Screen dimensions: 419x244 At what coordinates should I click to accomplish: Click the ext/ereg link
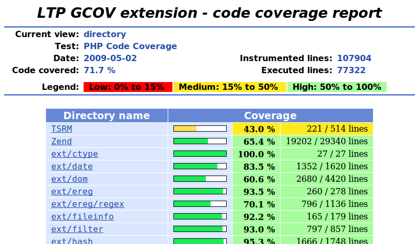click(x=72, y=192)
